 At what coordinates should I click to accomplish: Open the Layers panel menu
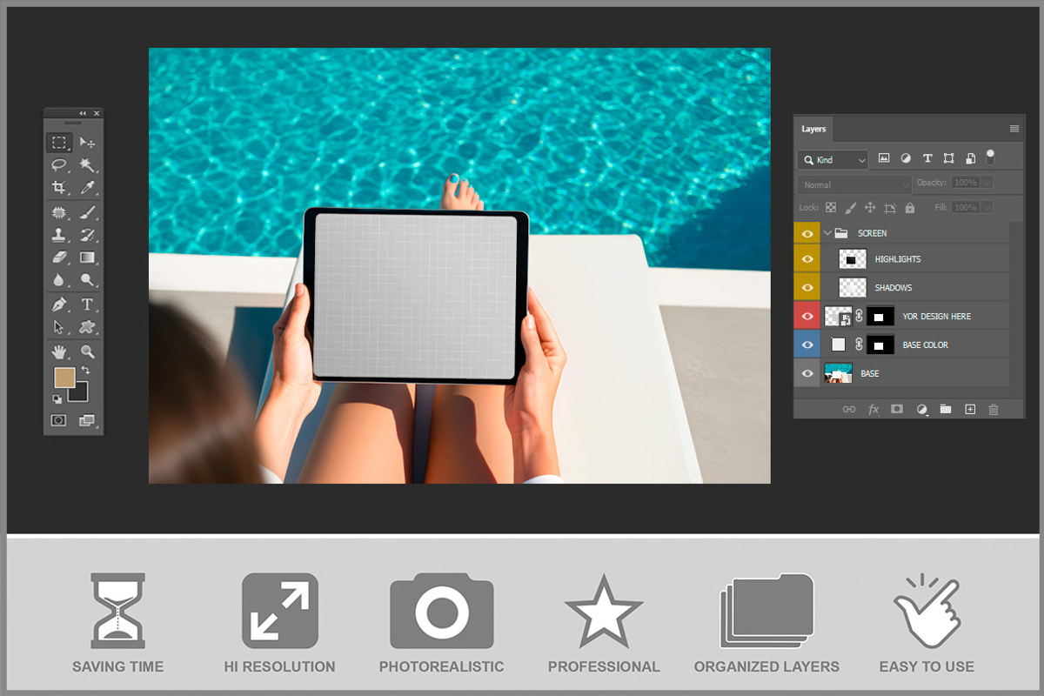1014,129
